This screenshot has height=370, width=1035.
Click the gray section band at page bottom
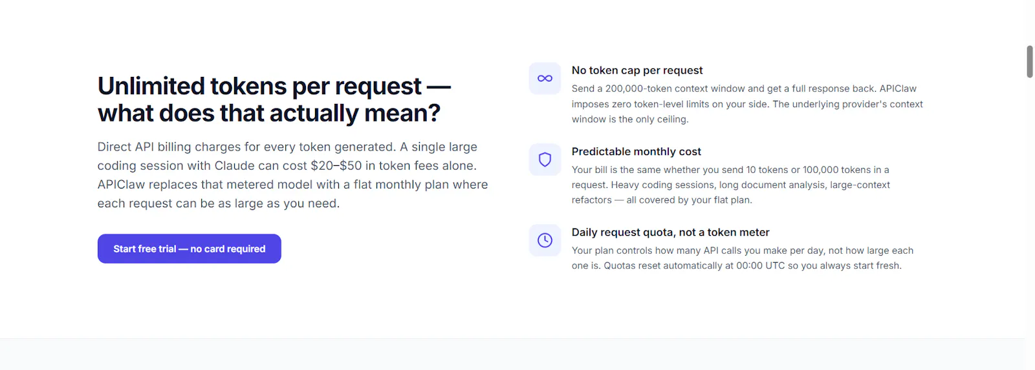pyautogui.click(x=512, y=355)
